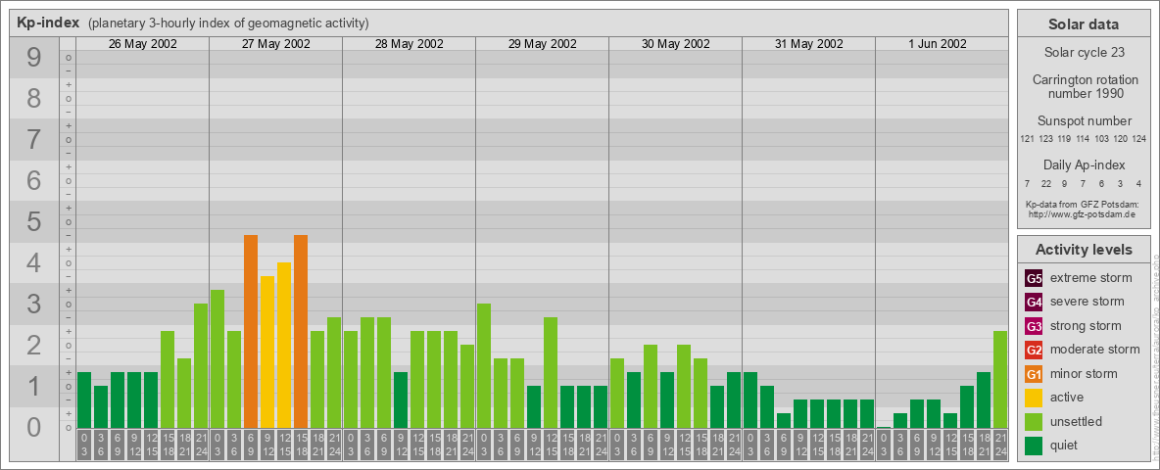The height and width of the screenshot is (470, 1160).
Task: Click the 0–3 h bar on 31 May
Action: [750, 399]
